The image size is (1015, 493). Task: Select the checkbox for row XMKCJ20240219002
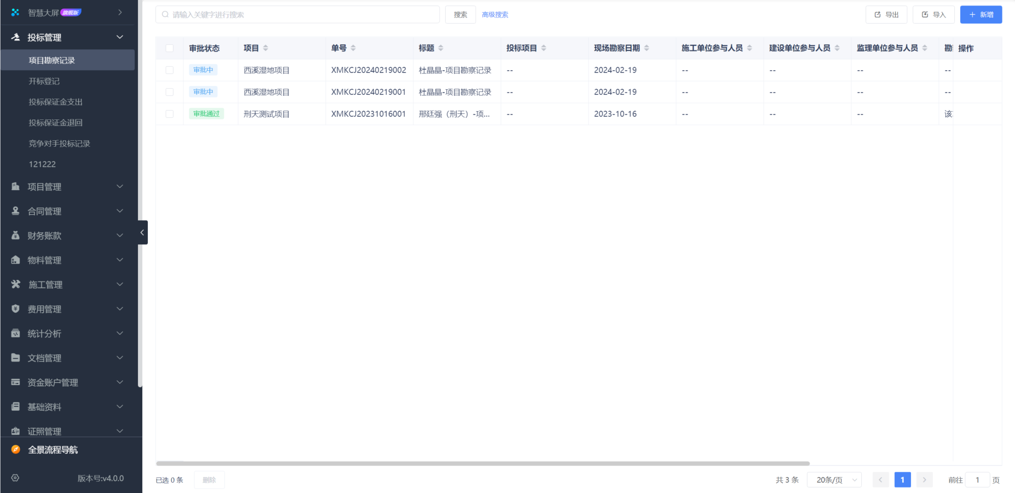click(170, 70)
